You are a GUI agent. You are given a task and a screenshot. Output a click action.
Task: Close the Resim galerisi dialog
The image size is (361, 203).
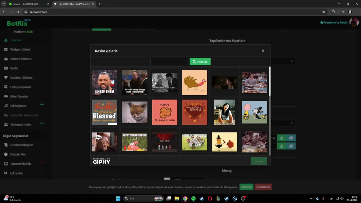pyautogui.click(x=263, y=51)
